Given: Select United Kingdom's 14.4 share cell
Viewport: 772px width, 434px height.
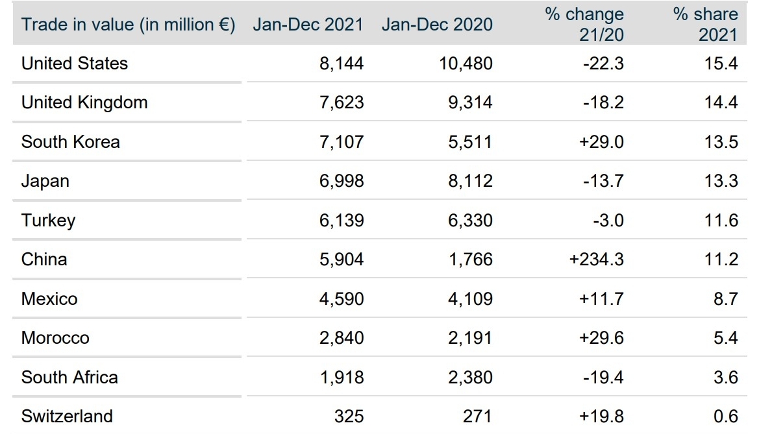Looking at the screenshot, I should [721, 102].
